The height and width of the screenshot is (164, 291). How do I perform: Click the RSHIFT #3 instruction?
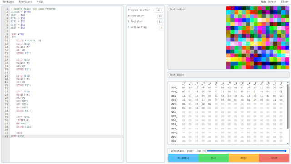coord(23,95)
